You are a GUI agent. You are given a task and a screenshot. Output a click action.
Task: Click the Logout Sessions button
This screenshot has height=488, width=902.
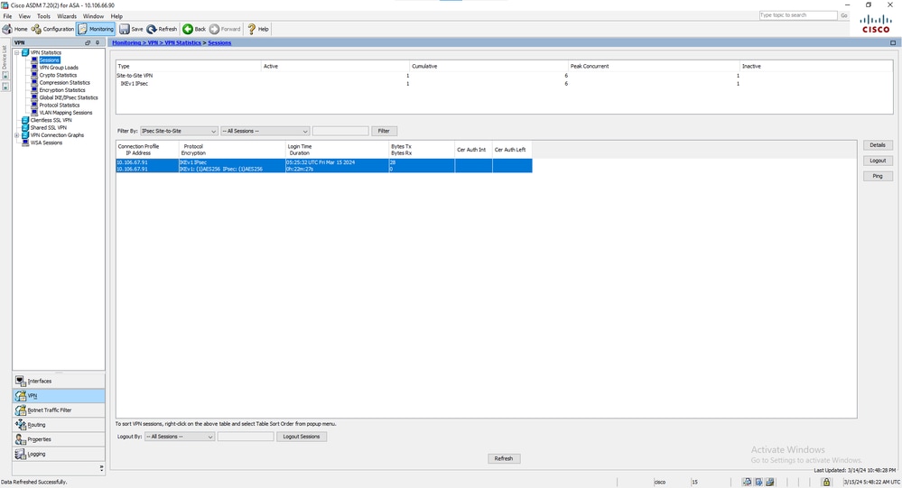[302, 437]
